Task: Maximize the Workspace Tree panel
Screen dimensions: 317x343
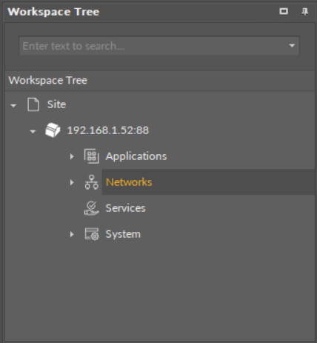Action: [284, 11]
